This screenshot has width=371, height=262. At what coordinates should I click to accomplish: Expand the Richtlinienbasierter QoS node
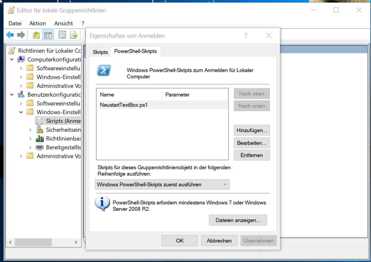click(x=30, y=139)
